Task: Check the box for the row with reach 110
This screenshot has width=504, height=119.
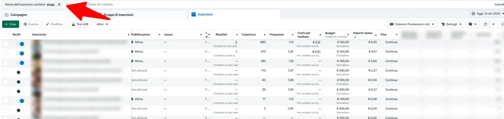Action: click(x=5, y=72)
